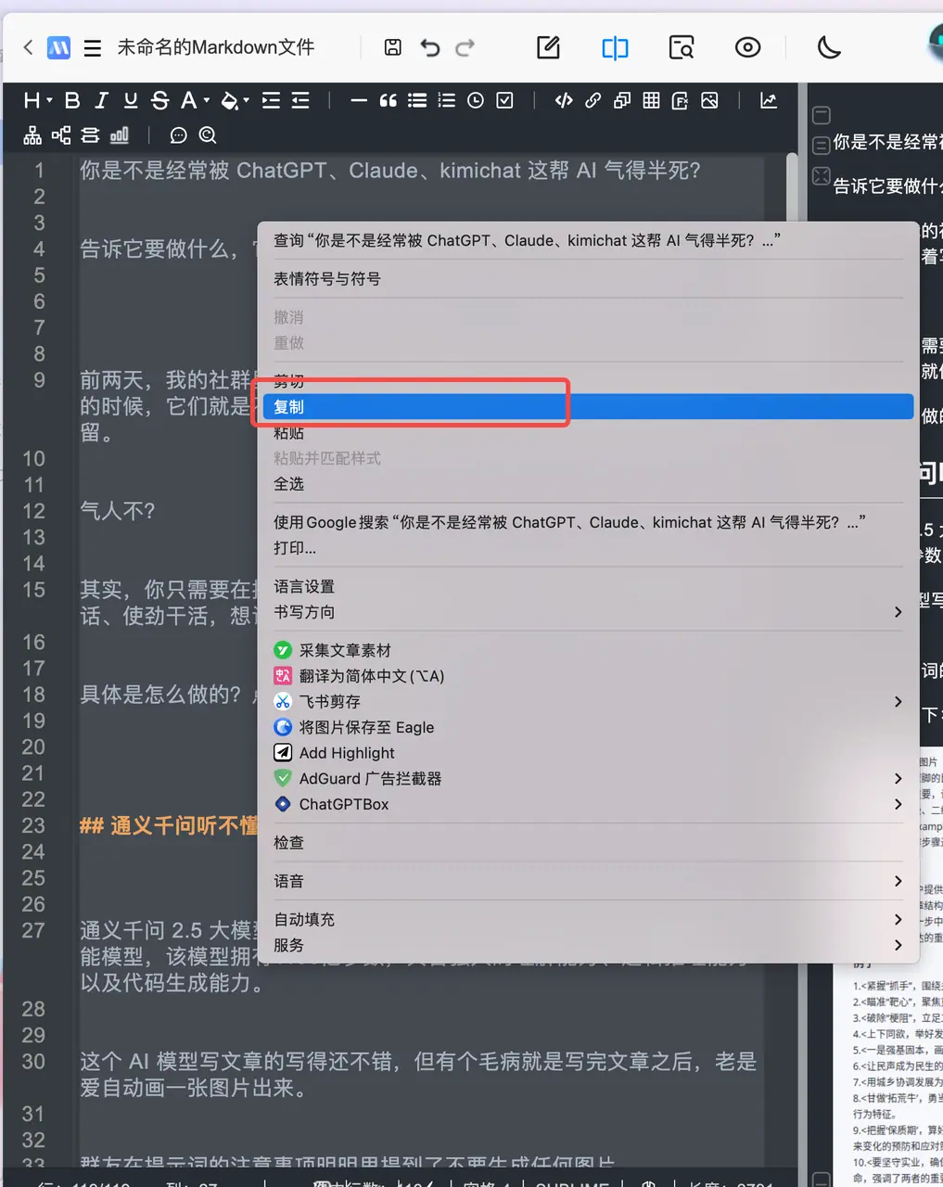Open the hamburger menu next to the file title

(93, 48)
